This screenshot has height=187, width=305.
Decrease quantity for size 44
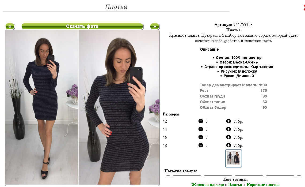tap(201, 129)
